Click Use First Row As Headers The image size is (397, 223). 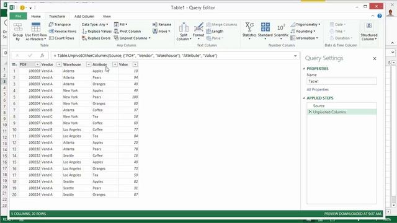pos(36,31)
